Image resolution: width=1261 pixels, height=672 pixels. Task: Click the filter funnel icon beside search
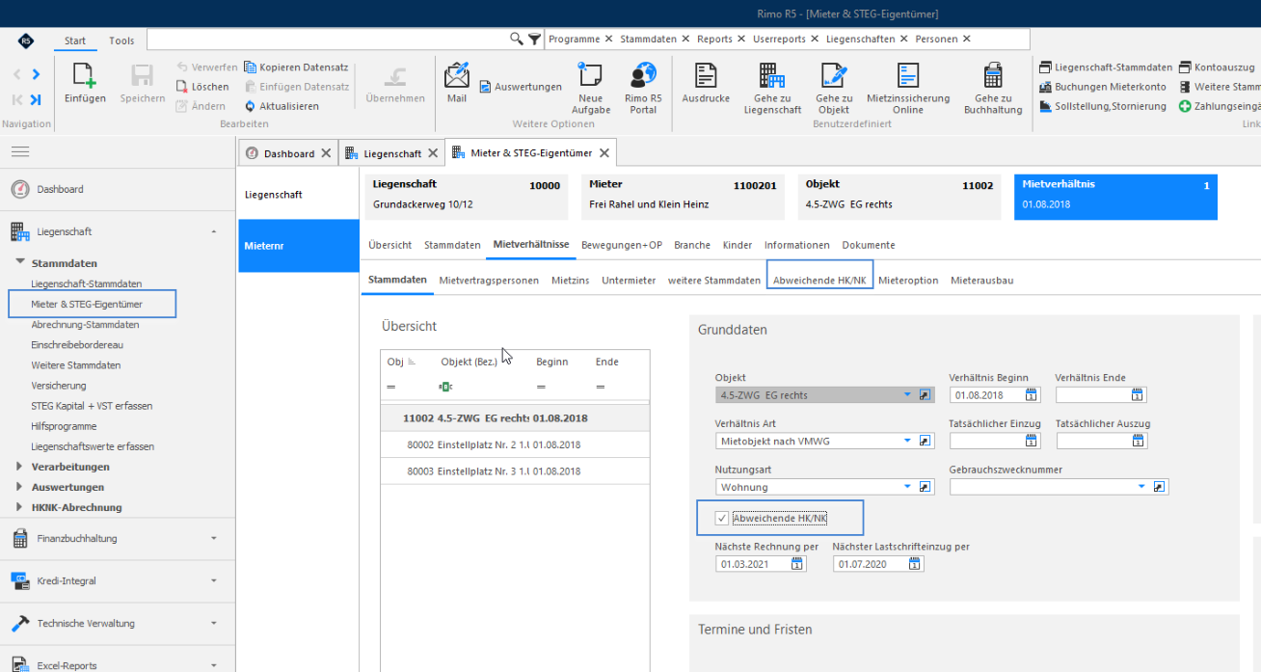click(534, 39)
